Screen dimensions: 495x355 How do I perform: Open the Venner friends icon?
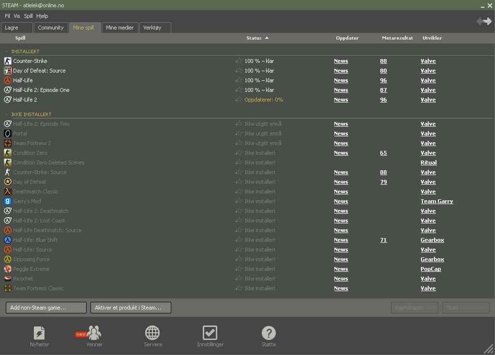coord(94,333)
